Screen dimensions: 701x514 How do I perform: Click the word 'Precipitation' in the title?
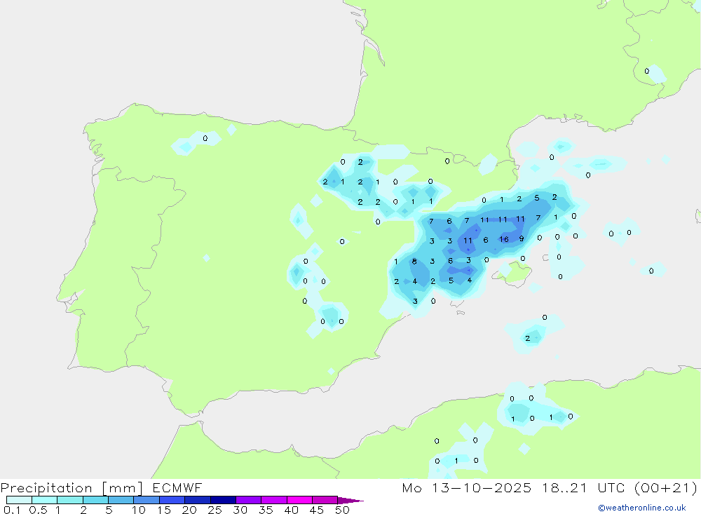click(46, 488)
